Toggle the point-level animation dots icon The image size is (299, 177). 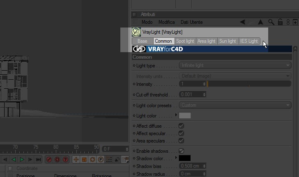pyautogui.click(x=109, y=159)
